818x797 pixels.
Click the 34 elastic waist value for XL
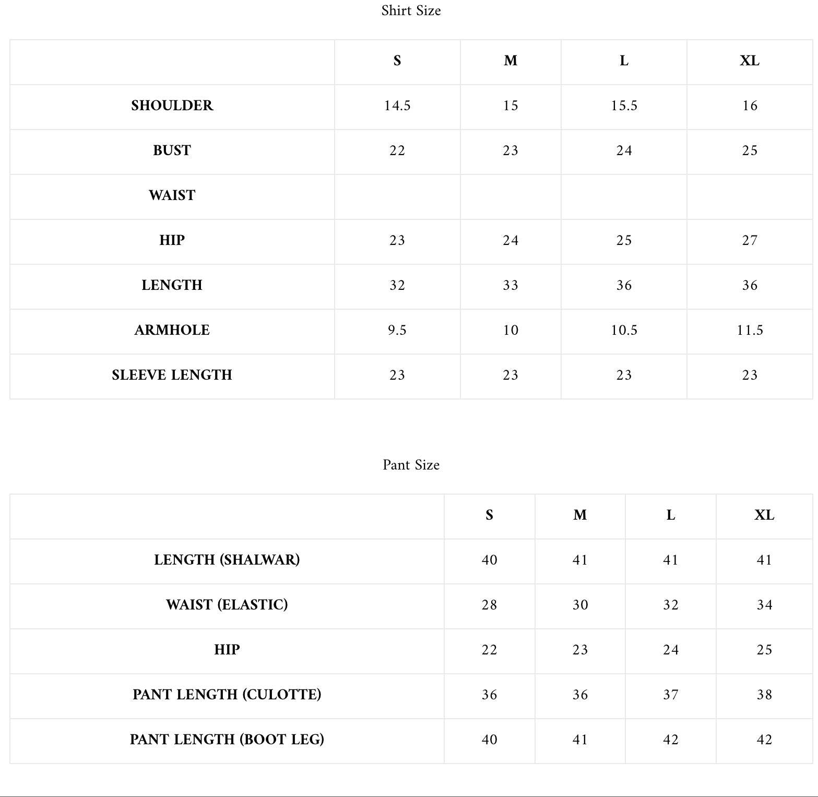coord(764,605)
